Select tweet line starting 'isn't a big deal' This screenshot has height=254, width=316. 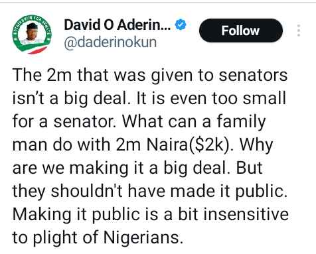[149, 98]
